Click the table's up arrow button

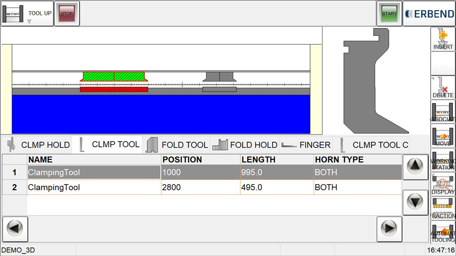tap(415, 167)
